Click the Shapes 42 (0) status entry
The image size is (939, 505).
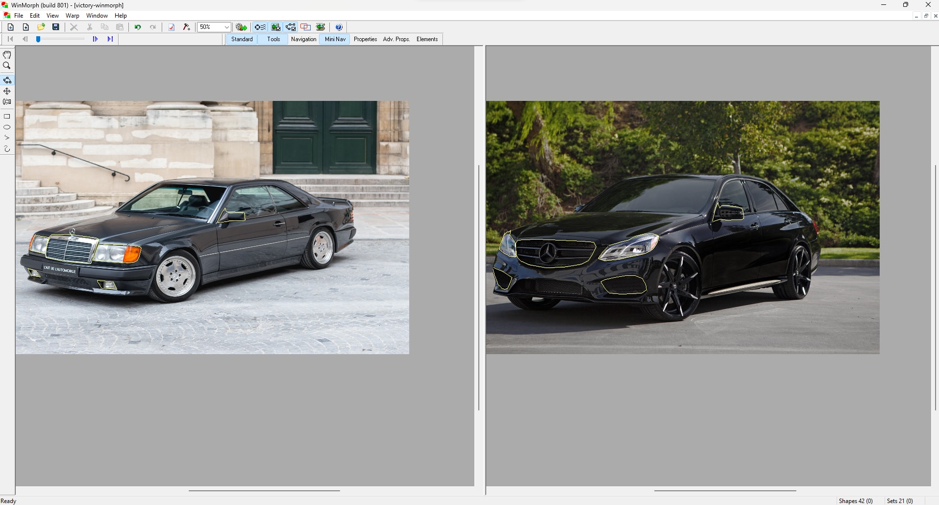coord(856,501)
